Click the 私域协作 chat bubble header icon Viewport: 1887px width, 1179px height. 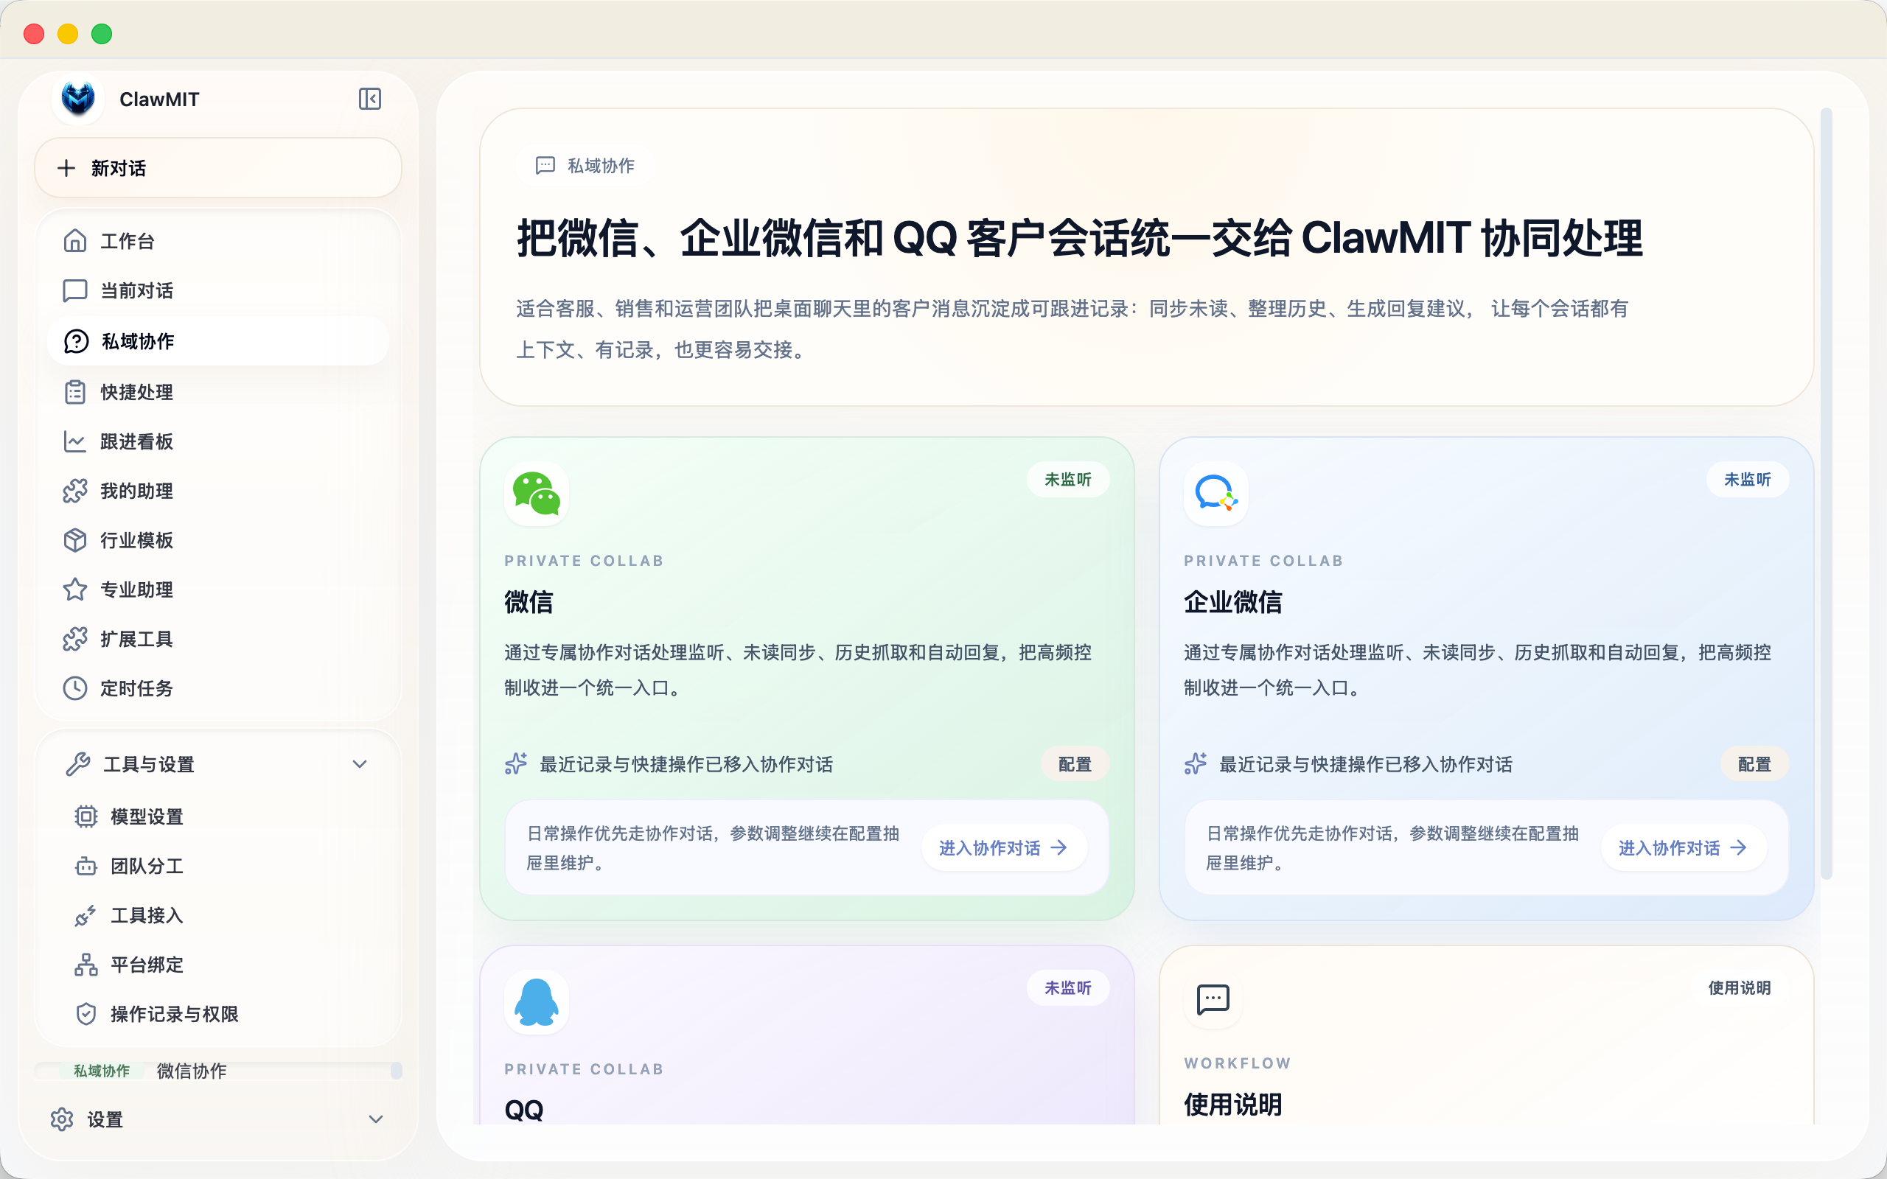(545, 165)
